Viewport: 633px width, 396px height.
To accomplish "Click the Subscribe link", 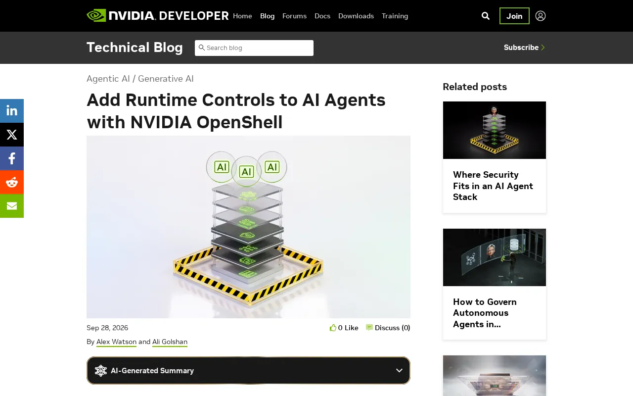I will tap(524, 48).
